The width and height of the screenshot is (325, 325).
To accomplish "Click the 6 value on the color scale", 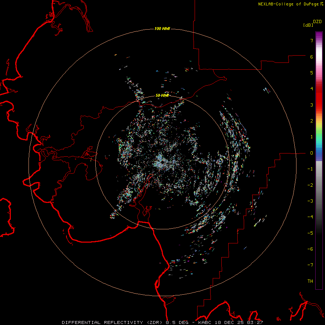I will [x=312, y=57].
